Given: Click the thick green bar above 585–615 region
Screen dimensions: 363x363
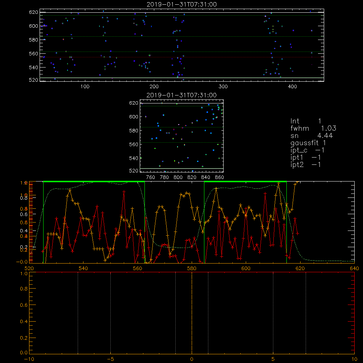Looking at the screenshot, I should click(x=245, y=181).
